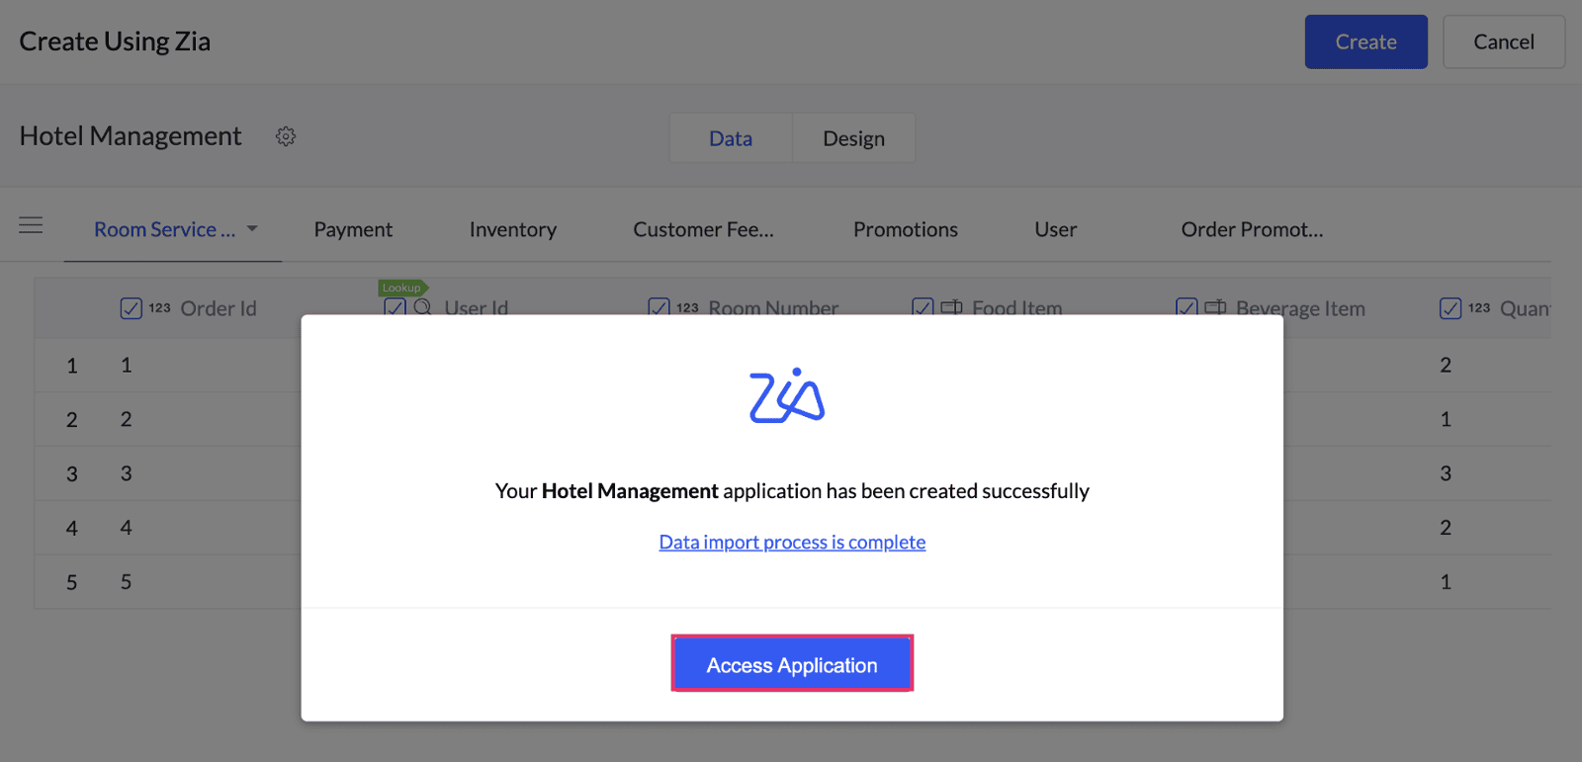
Task: Click the 123 icon beside Room Number
Action: (x=688, y=308)
